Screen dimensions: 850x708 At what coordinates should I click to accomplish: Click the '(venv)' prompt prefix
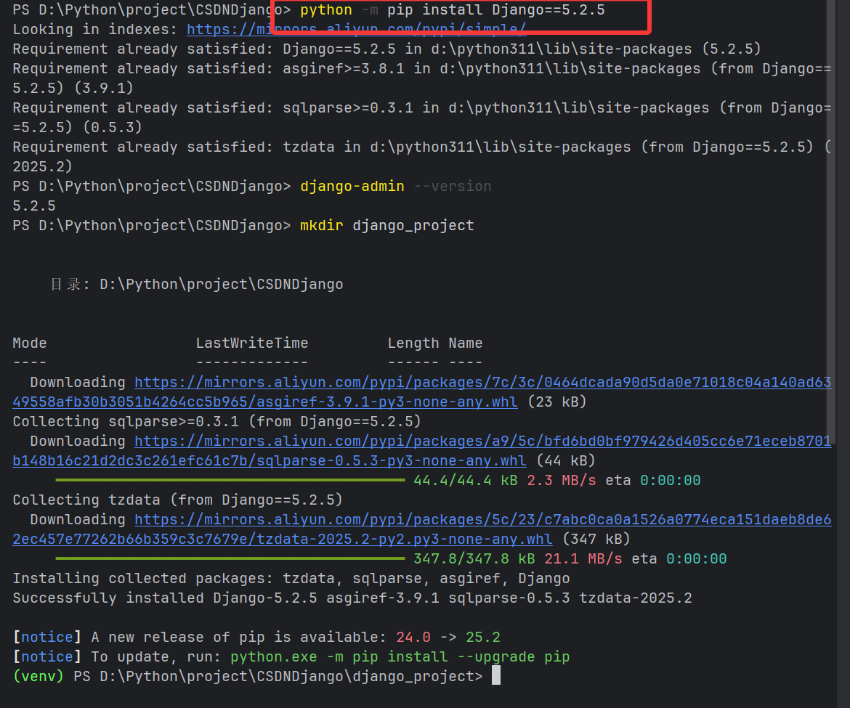[x=39, y=676]
